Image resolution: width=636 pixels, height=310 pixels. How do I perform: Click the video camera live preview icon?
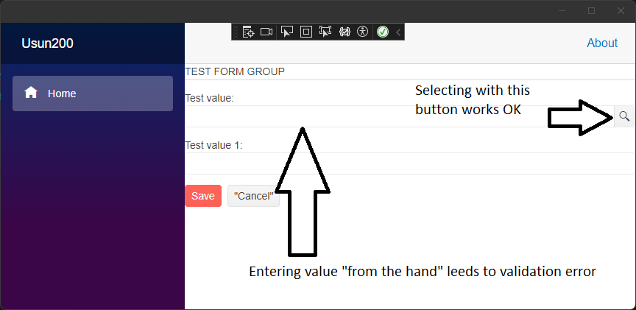click(x=266, y=32)
